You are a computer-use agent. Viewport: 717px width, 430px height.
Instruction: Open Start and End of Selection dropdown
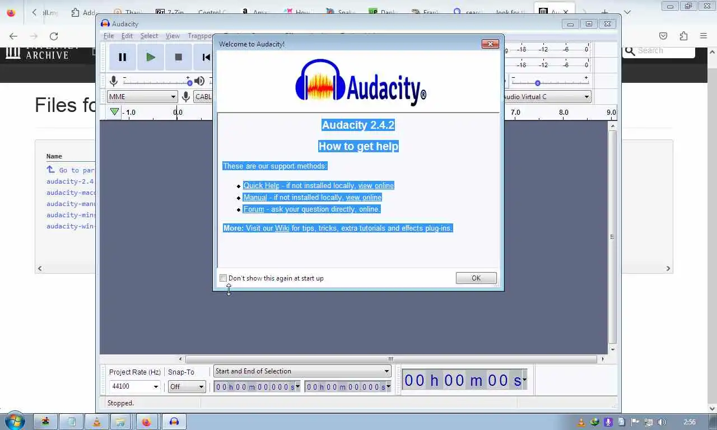(302, 371)
